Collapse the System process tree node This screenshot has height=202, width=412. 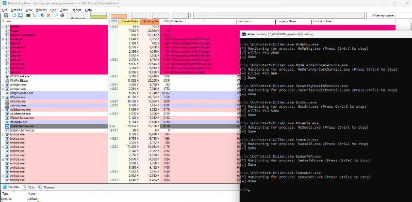[3, 27]
